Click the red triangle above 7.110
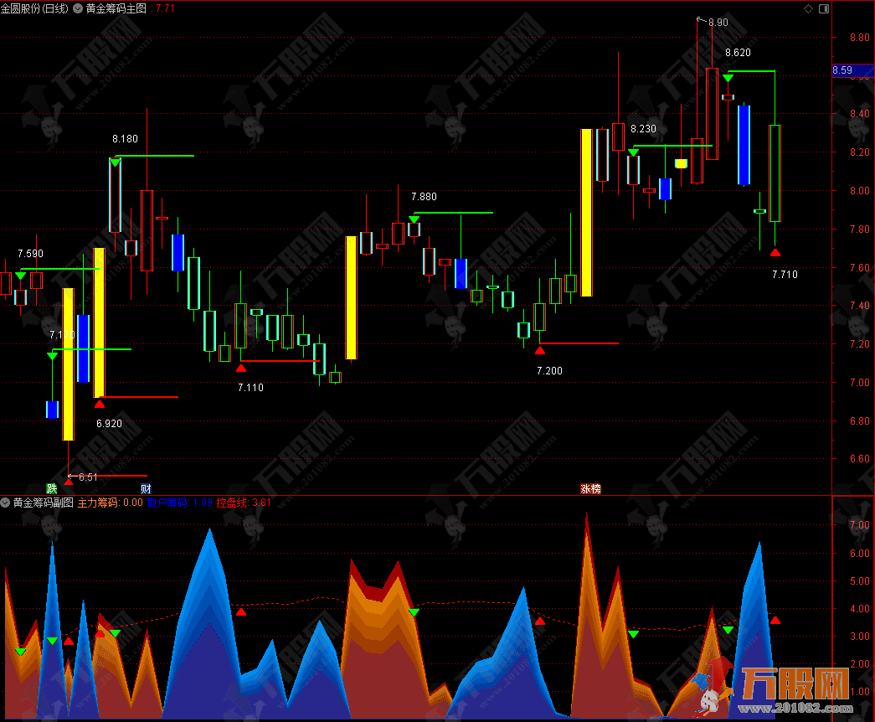The image size is (875, 722). pos(240,368)
